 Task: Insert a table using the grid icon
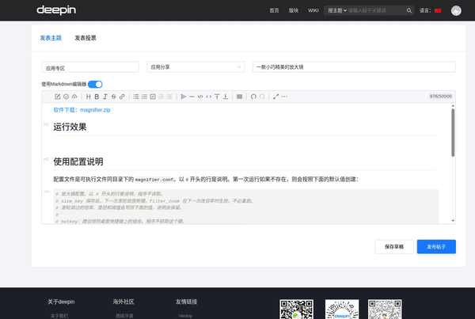click(x=239, y=97)
